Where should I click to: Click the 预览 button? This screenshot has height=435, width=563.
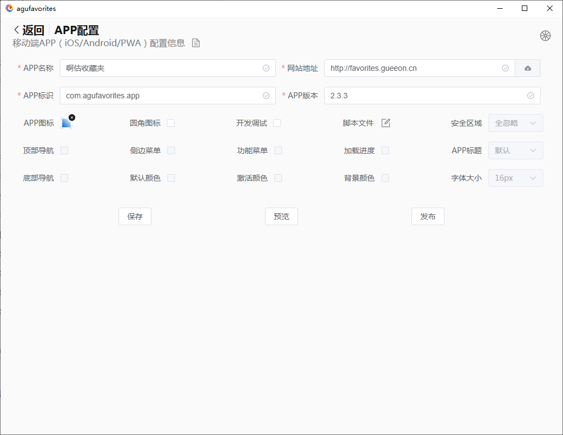pyautogui.click(x=281, y=216)
